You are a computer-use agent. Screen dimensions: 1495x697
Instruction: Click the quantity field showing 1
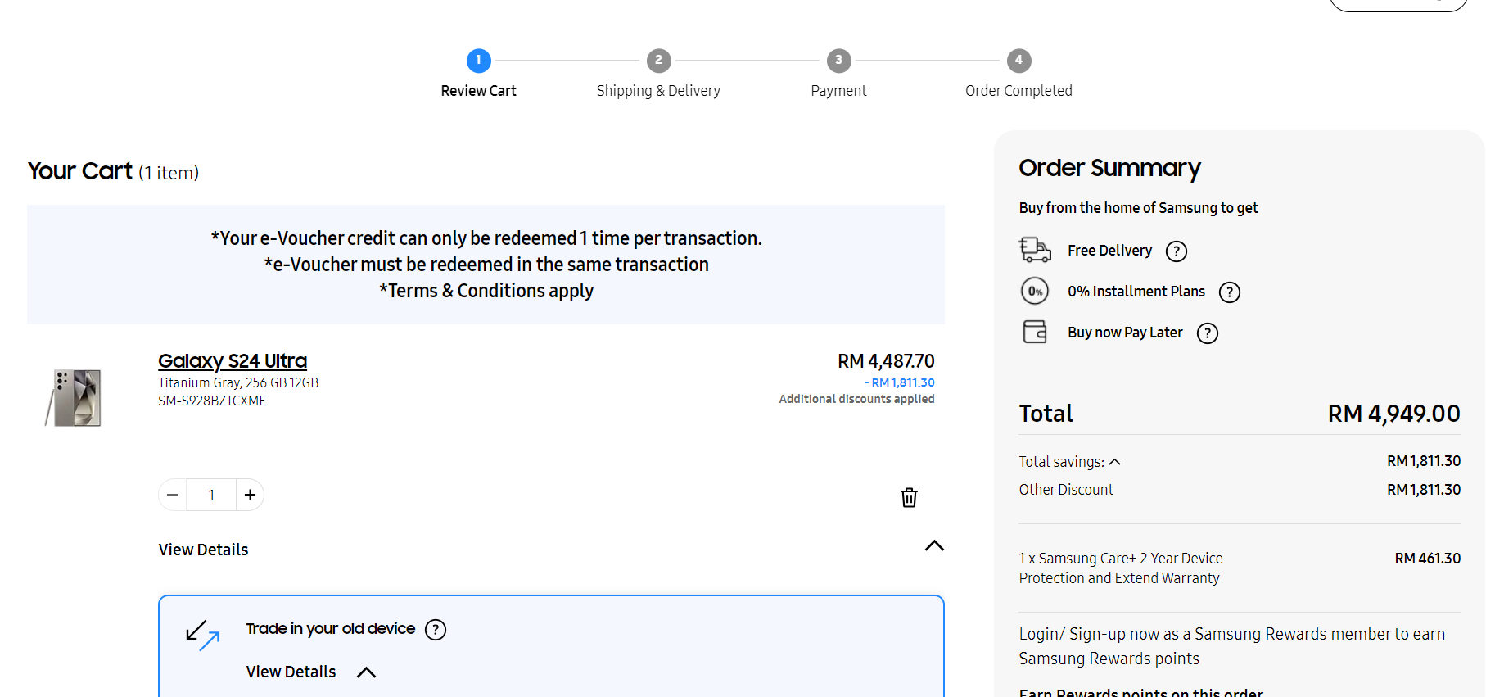click(x=211, y=495)
